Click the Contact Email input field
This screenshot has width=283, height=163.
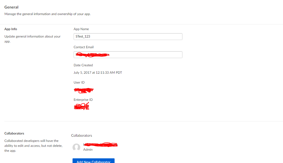click(128, 55)
